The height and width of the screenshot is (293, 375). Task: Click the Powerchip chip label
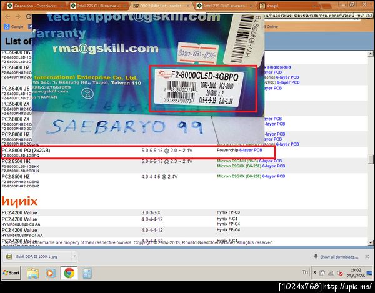227,150
